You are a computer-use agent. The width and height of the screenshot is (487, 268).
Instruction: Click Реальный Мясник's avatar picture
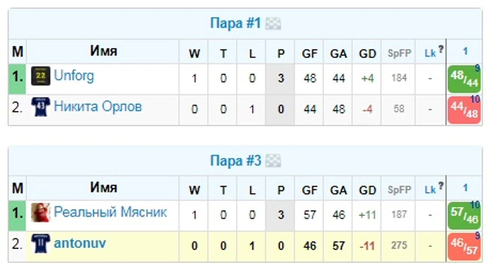[41, 213]
